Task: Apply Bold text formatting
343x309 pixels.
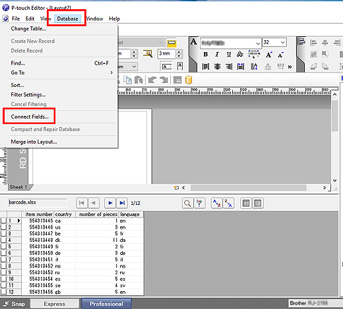Action: click(206, 54)
